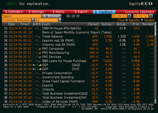This screenshot has height=113, width=158.
Task: Edit the start date 05/24/12 field
Action: tap(119, 16)
